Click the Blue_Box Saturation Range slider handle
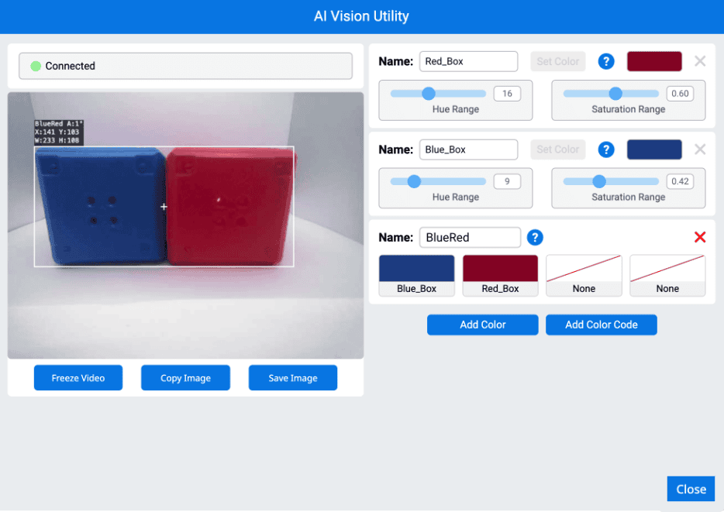The height and width of the screenshot is (512, 724). [599, 181]
